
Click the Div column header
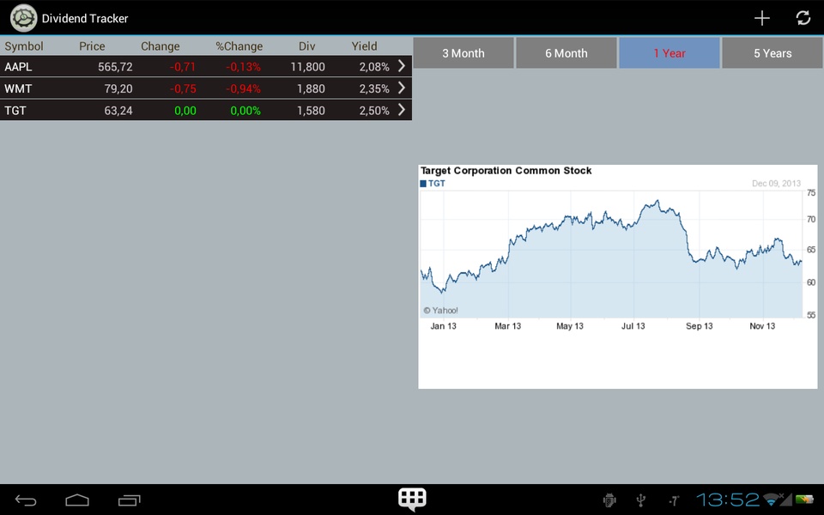[307, 46]
